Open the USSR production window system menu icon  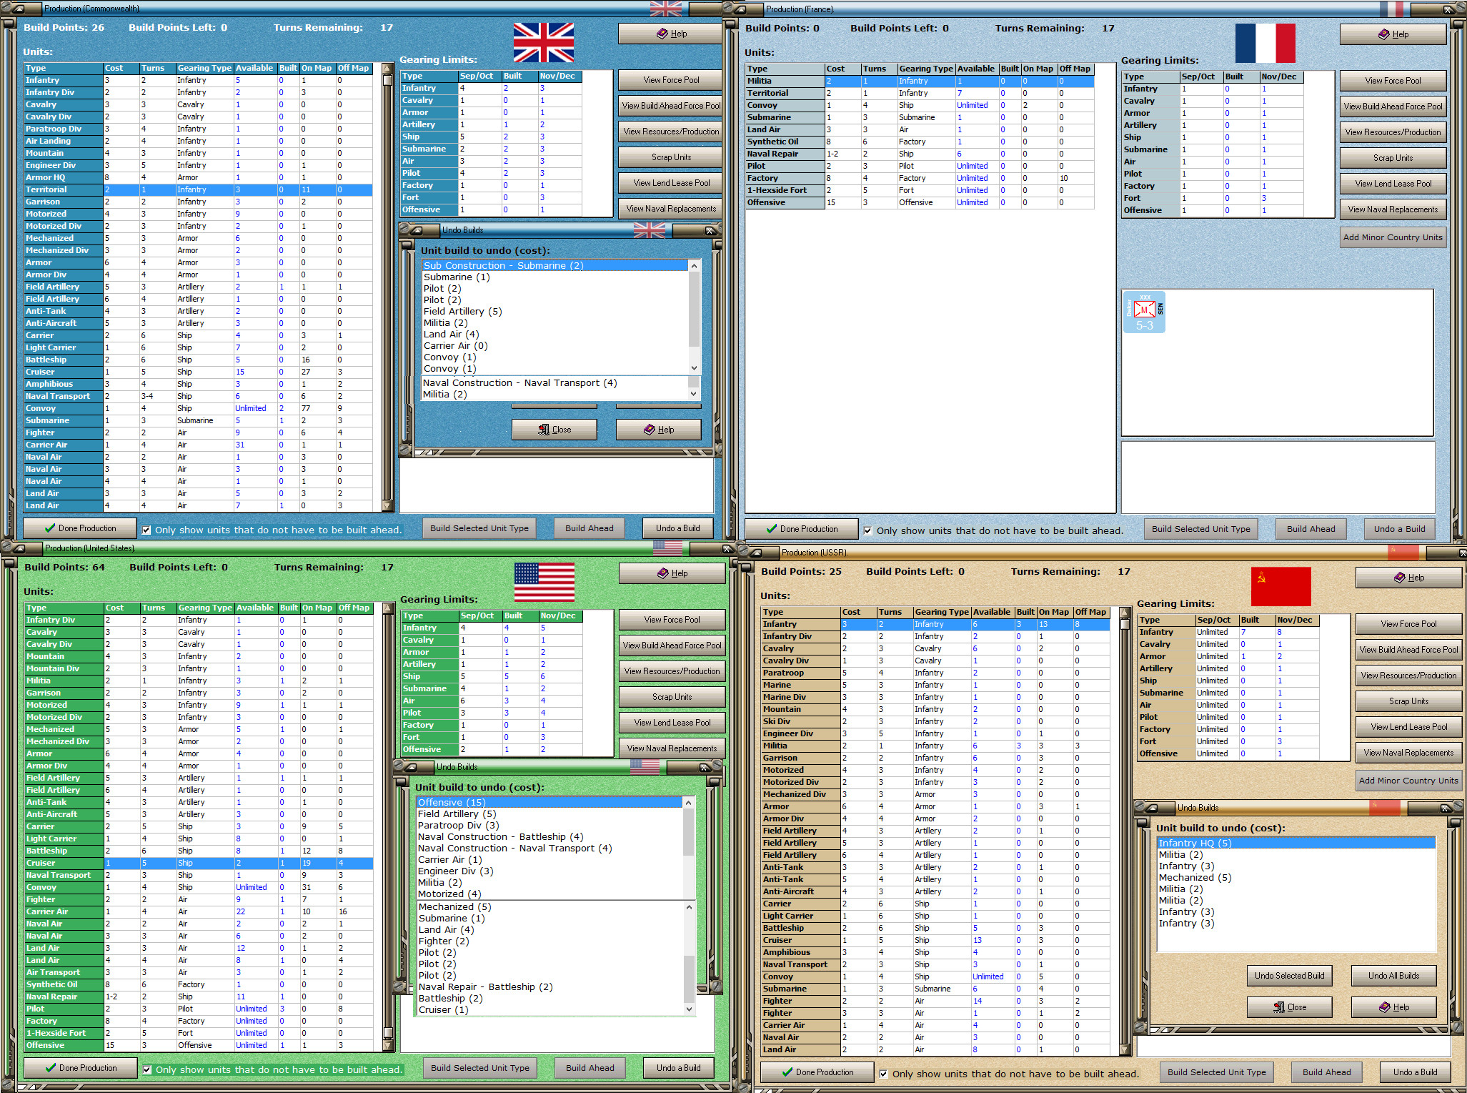point(755,553)
